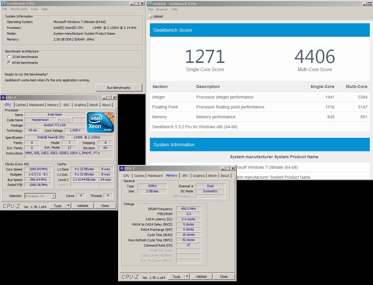Image resolution: width=373 pixels, height=285 pixels.
Task: Switch to Caches tab in CPU-Z CPU window
Action: tap(21, 105)
